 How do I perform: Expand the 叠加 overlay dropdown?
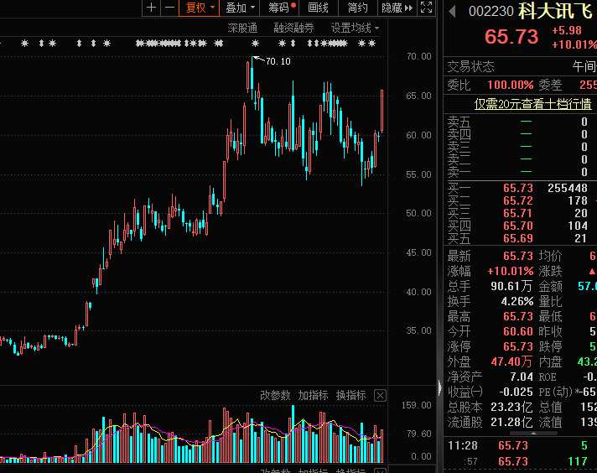point(240,8)
